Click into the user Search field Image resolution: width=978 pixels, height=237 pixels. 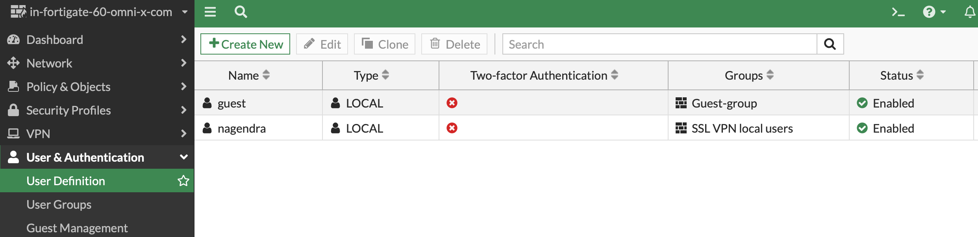[659, 44]
